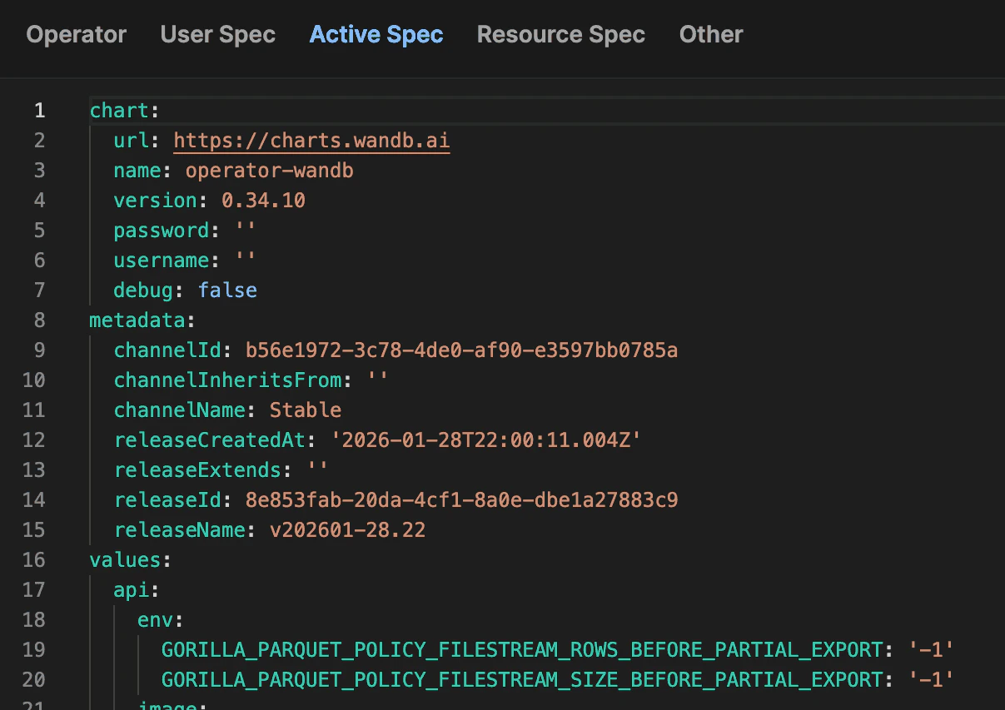
Task: Select the Active Spec tab
Action: 376,35
